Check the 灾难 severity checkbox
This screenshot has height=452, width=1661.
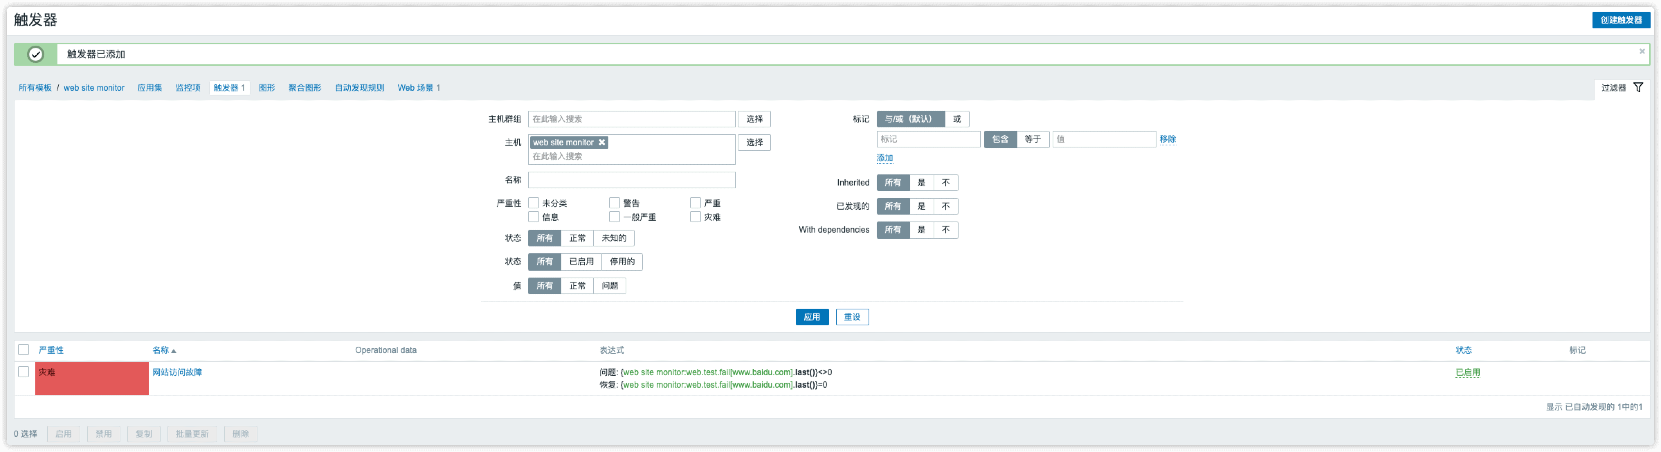pyautogui.click(x=695, y=217)
